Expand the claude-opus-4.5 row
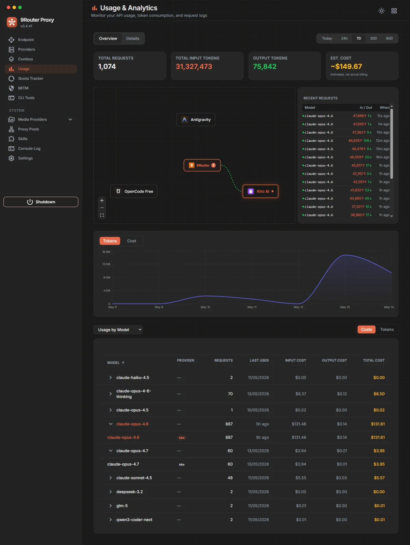Screen dimensions: 410x545 [x=110, y=410]
